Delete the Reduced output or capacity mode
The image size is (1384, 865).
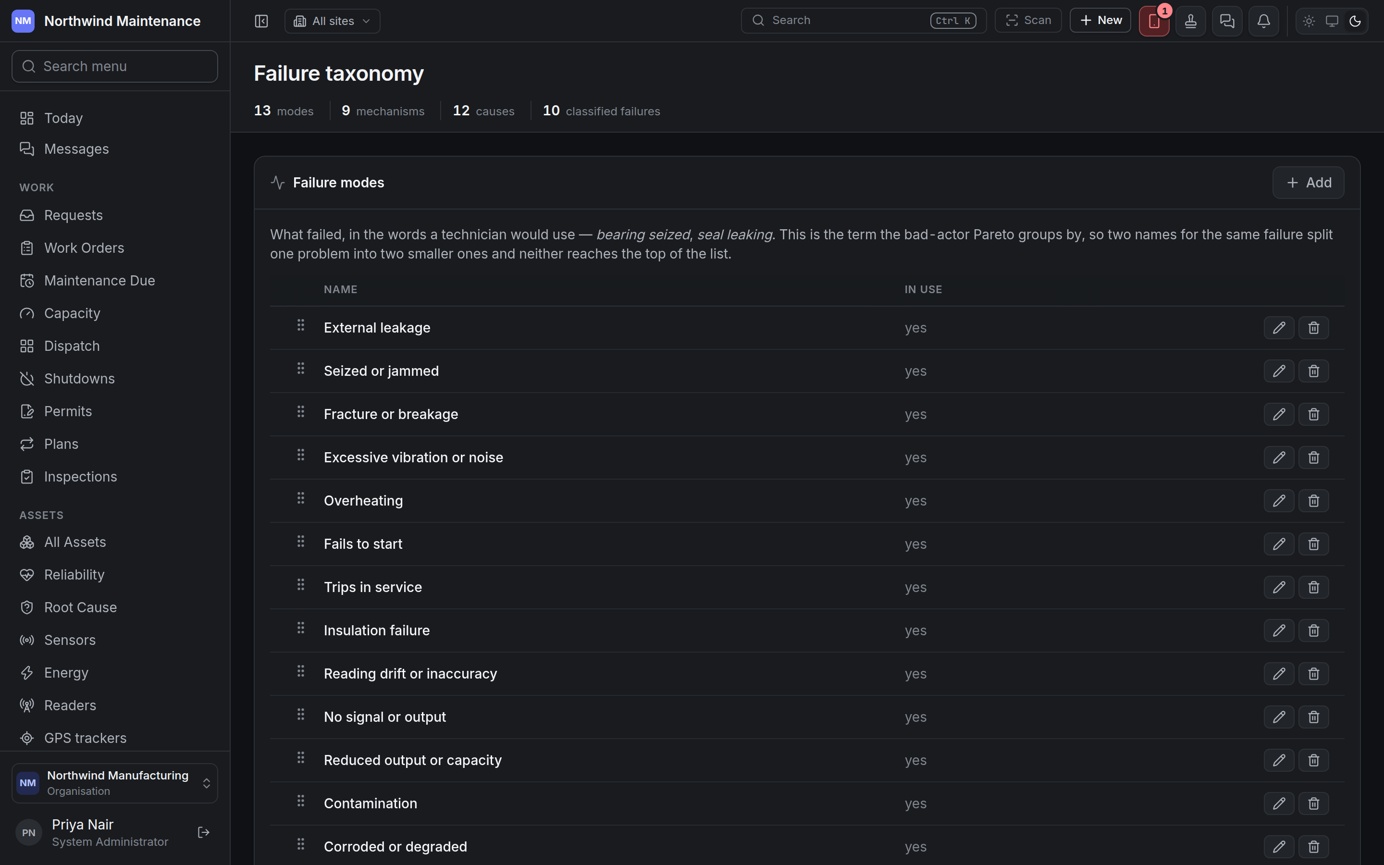pyautogui.click(x=1314, y=760)
